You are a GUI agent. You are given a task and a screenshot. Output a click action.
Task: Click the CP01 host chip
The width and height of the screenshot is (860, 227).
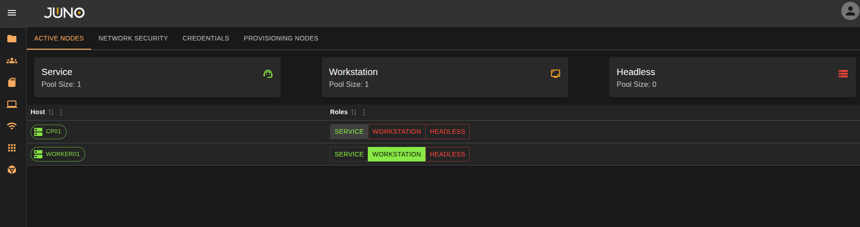coord(48,131)
